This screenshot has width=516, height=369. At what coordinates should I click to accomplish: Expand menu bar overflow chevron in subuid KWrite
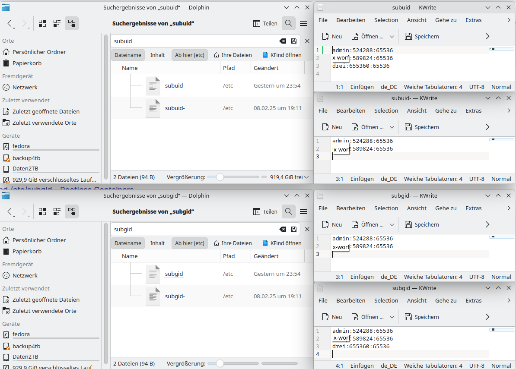point(509,20)
